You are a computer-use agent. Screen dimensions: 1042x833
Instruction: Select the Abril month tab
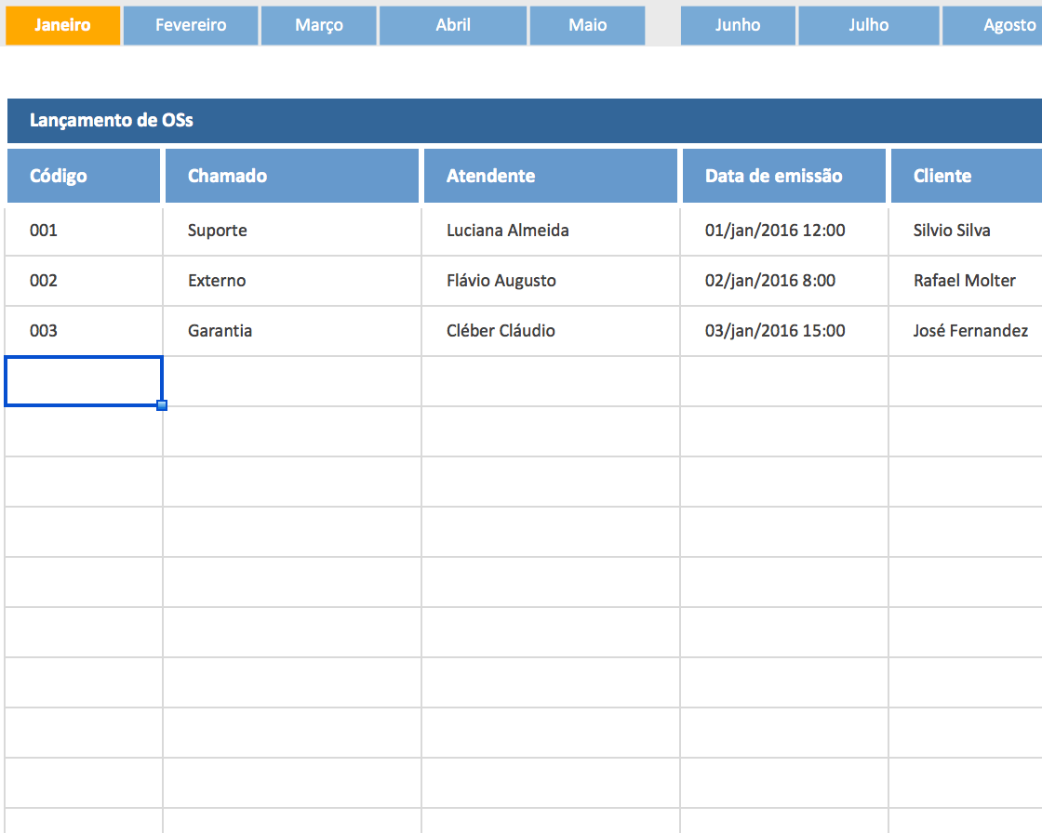pos(452,25)
